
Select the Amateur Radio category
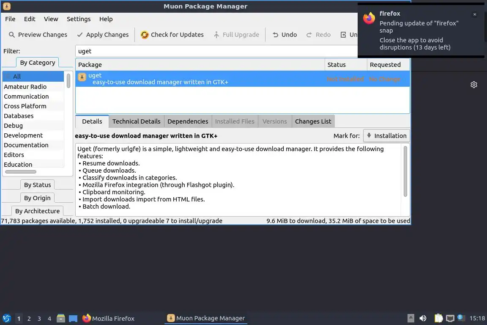click(33, 86)
